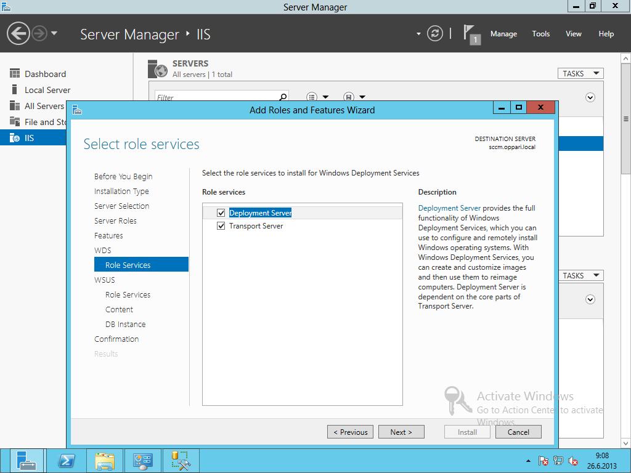631x473 pixels.
Task: Maximize the Add Roles and Features Wizard
Action: [x=518, y=108]
